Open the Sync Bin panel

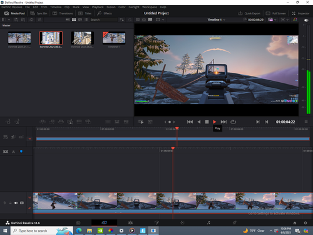[x=39, y=13]
